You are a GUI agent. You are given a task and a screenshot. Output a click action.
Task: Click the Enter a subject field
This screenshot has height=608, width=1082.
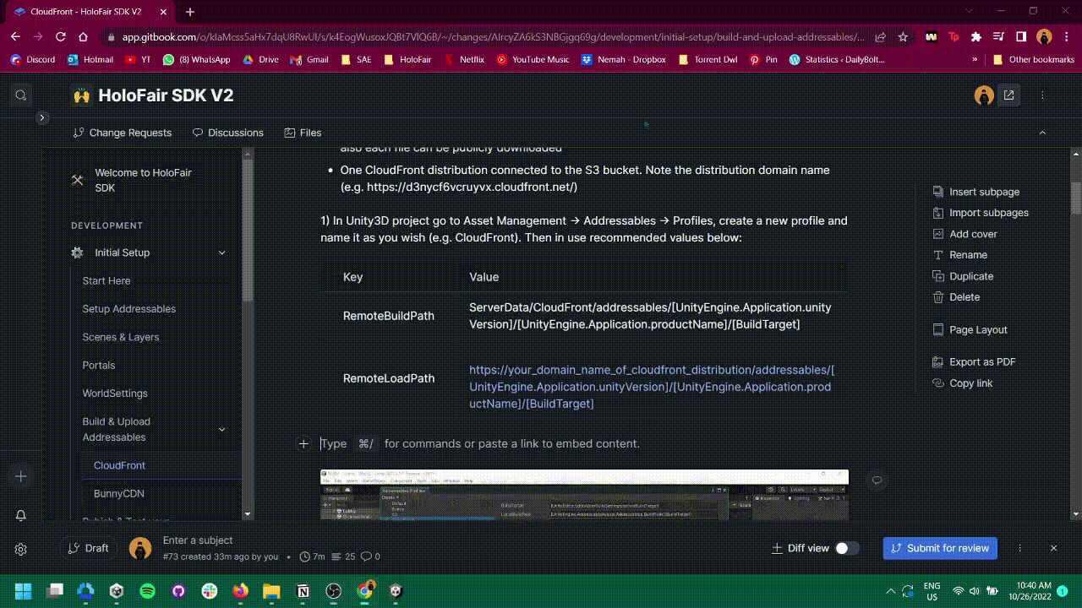tap(198, 540)
